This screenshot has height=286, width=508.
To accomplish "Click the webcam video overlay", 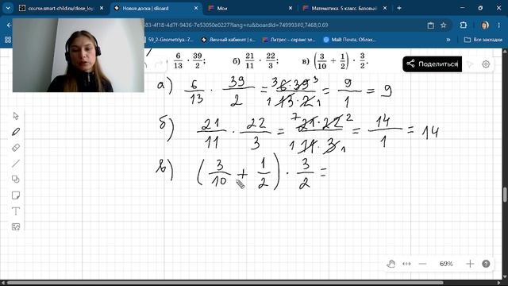I will 78,55.
